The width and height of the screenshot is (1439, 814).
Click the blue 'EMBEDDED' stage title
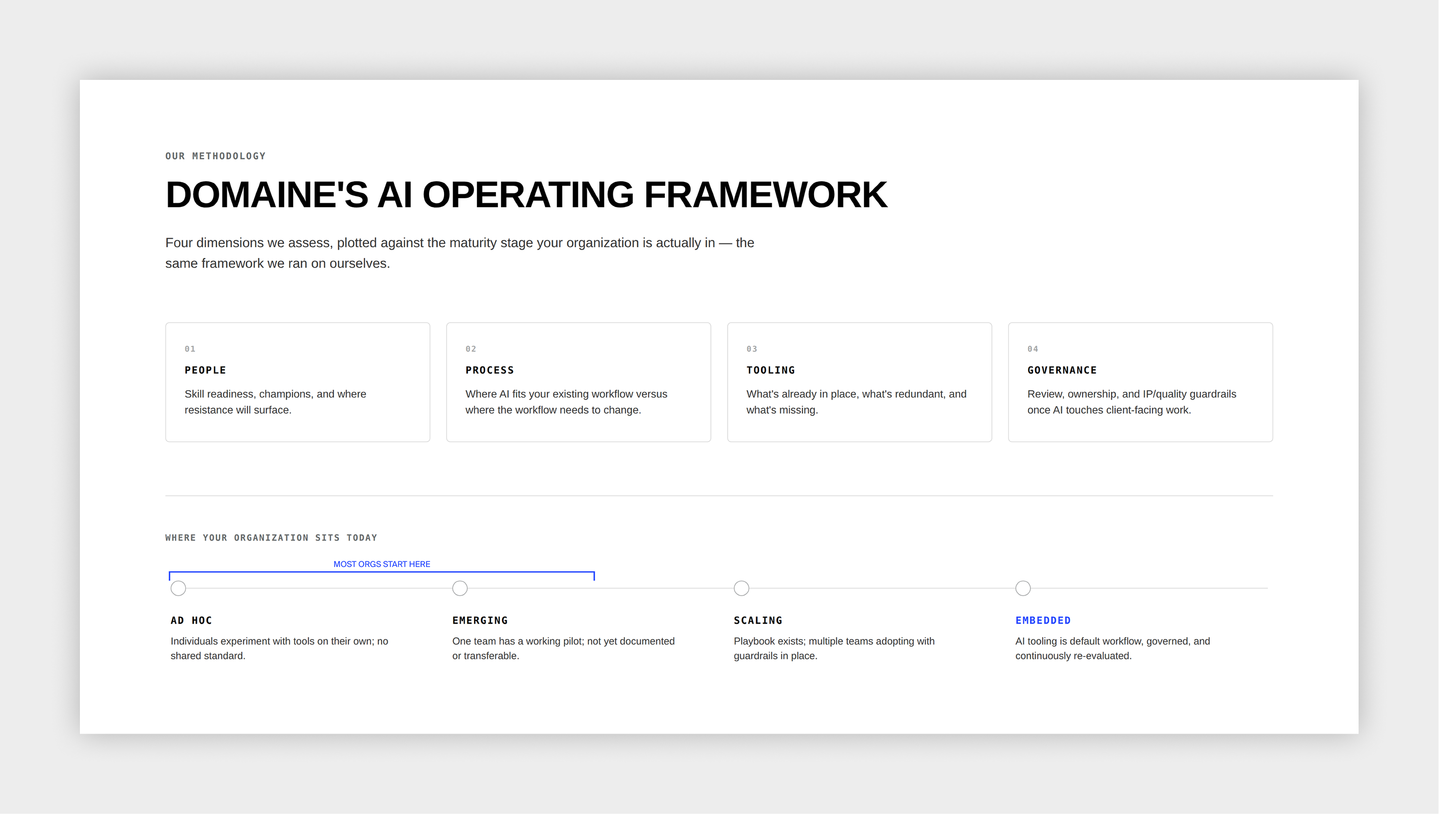click(x=1043, y=621)
